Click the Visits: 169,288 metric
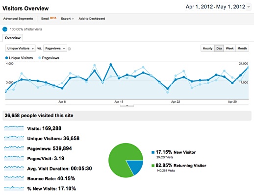Screen dimensions: 254x195 pyautogui.click(x=44, y=128)
